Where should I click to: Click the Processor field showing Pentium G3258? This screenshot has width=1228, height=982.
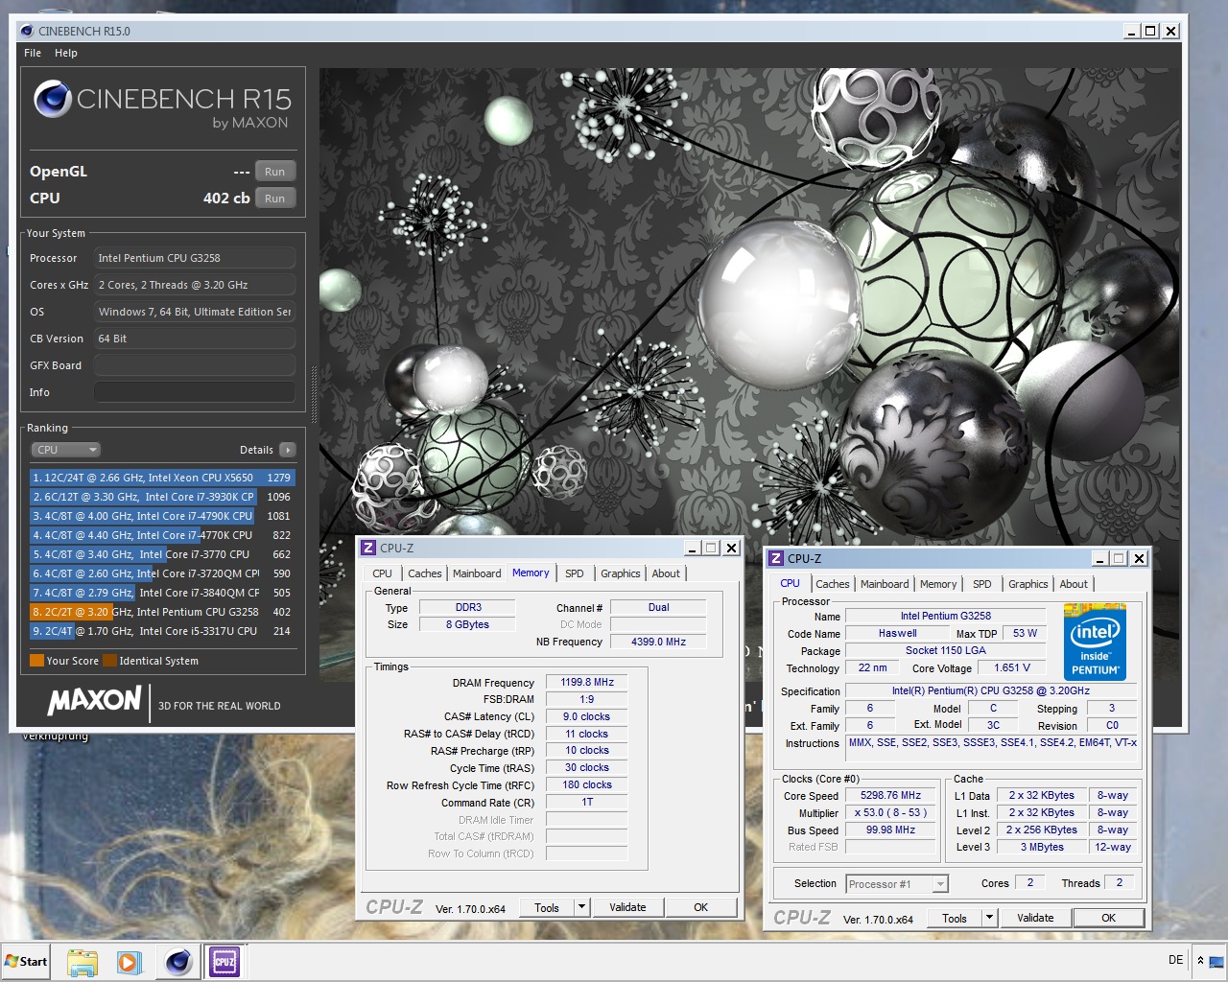tap(195, 258)
